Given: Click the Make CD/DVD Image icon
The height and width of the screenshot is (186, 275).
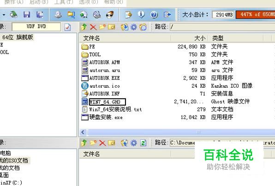Looking at the screenshot, I should coord(58,15).
